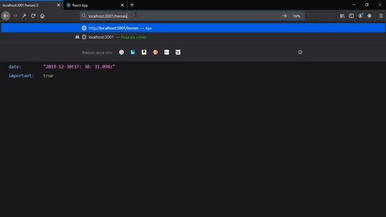Close the React App tab
386x217 pixels.
[122, 5]
